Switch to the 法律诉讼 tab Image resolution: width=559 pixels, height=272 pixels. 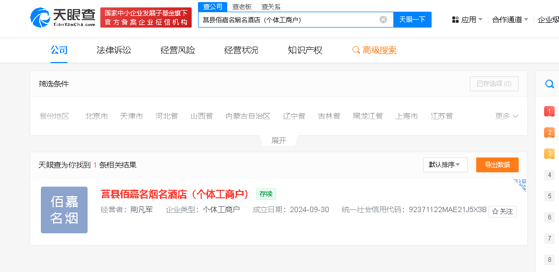click(x=114, y=50)
